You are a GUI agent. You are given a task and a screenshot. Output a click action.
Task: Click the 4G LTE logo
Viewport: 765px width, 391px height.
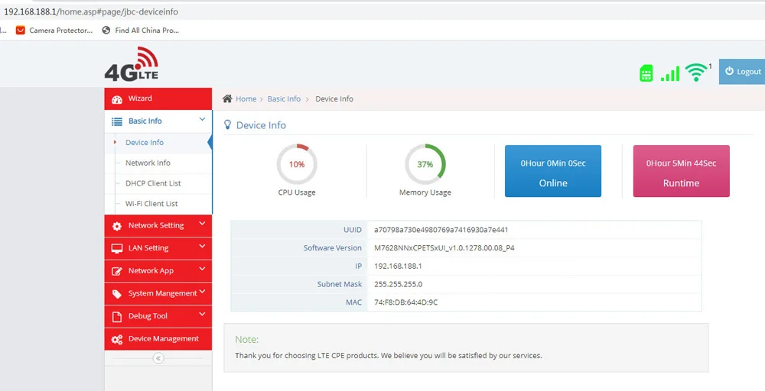pos(132,64)
